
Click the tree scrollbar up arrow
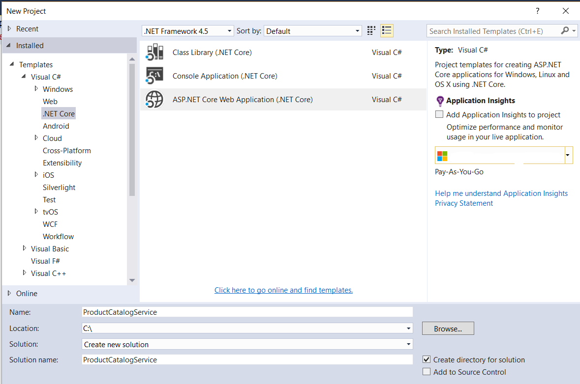point(132,59)
